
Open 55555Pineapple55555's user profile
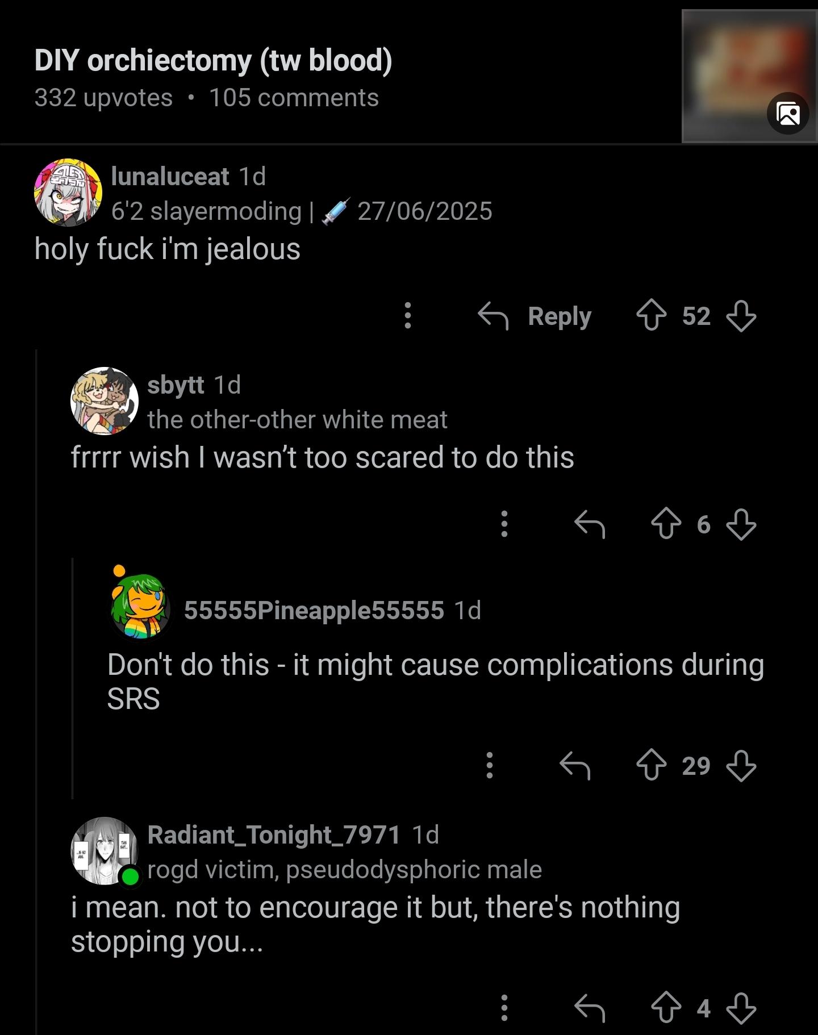point(314,610)
